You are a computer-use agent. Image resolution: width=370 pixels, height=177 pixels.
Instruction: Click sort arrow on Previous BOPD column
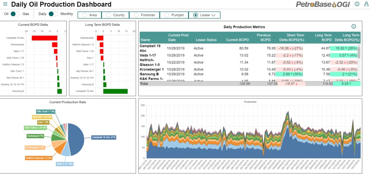pyautogui.click(x=274, y=37)
